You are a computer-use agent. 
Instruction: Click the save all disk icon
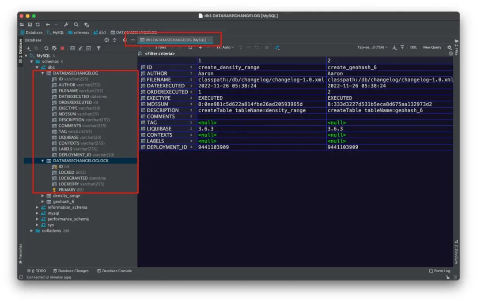(x=30, y=25)
